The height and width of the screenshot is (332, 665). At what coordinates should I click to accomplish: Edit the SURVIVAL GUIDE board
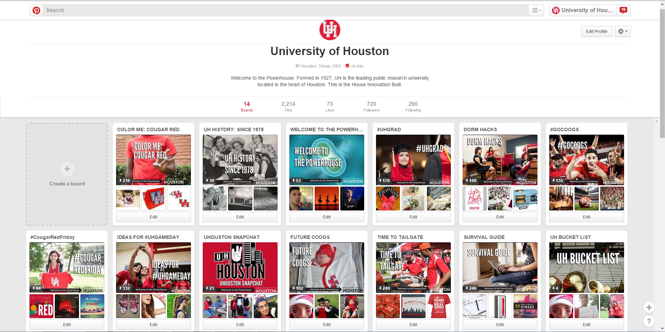tap(500, 325)
